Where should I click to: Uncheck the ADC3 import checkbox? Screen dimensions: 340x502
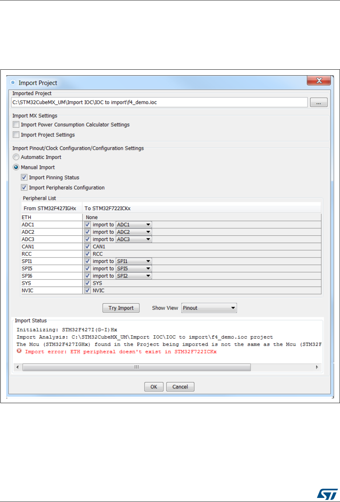87,239
